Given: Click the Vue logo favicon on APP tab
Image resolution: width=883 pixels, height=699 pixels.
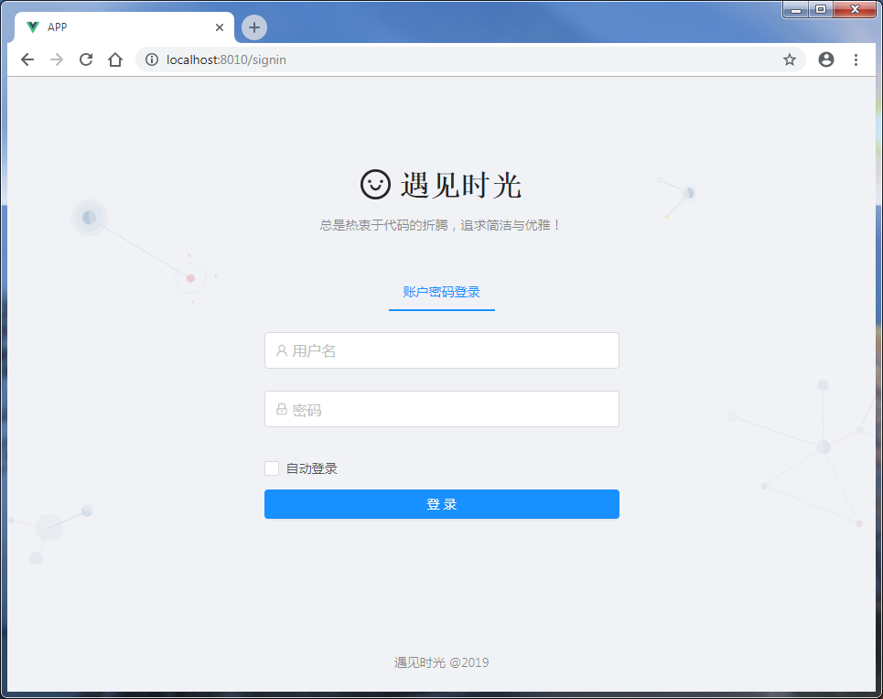Looking at the screenshot, I should click(x=31, y=27).
